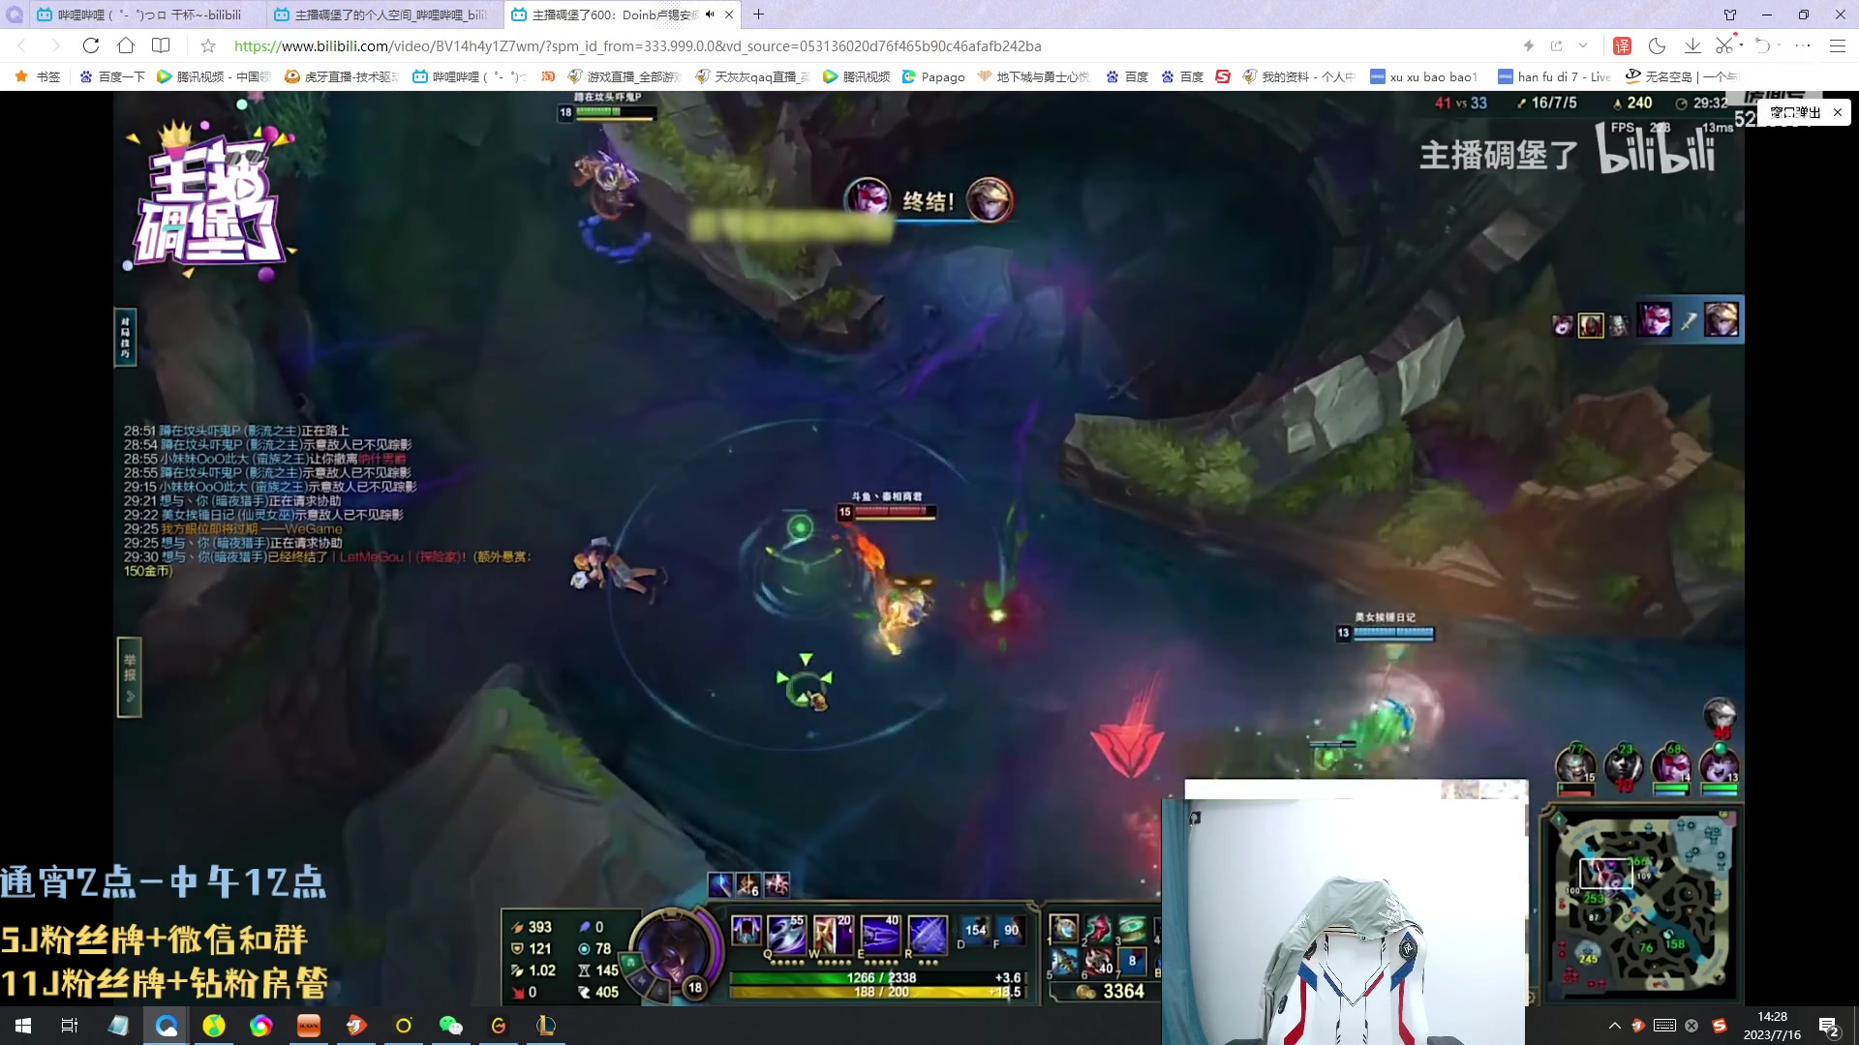Open downloads with the arrow icon

(1692, 45)
